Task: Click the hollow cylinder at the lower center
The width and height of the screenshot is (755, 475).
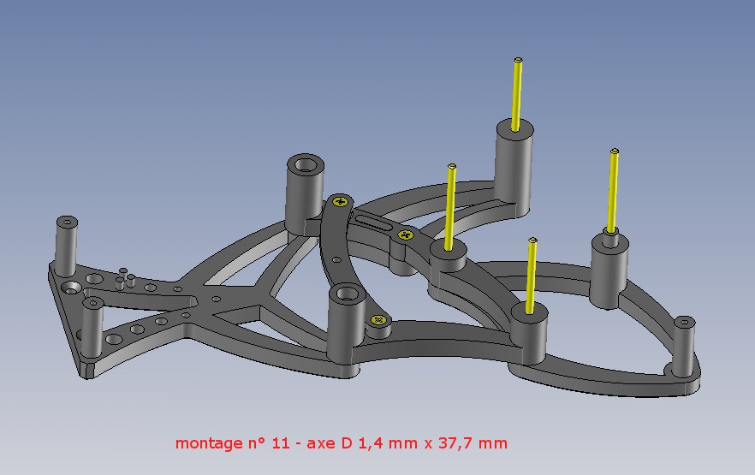Action: [x=347, y=323]
